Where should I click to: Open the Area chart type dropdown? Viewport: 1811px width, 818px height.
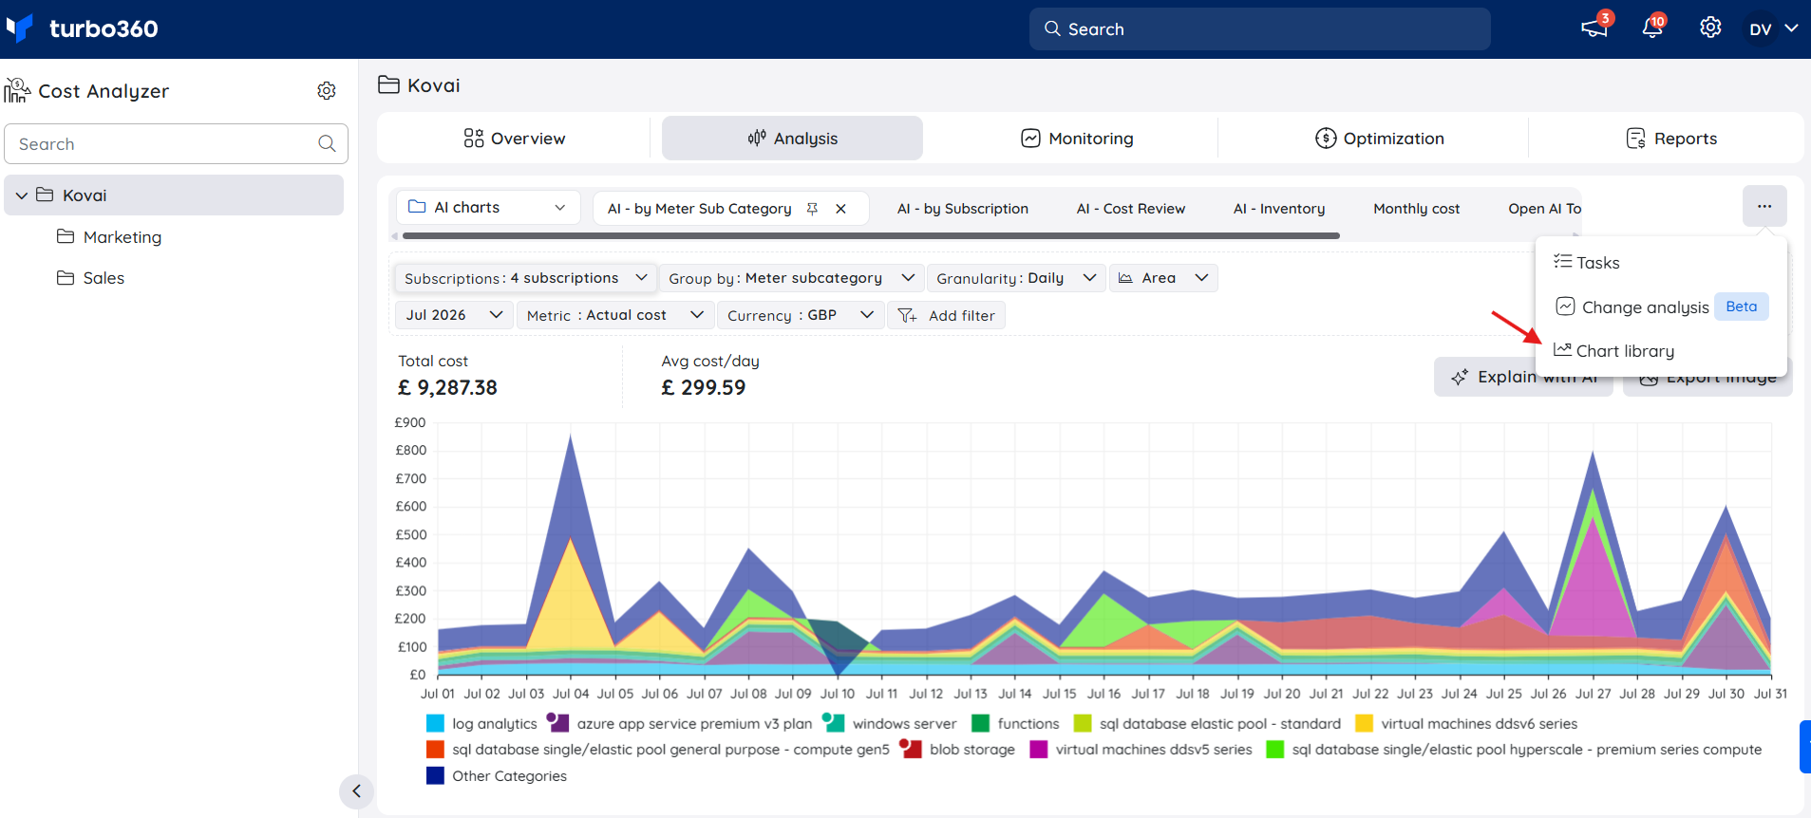(1163, 278)
